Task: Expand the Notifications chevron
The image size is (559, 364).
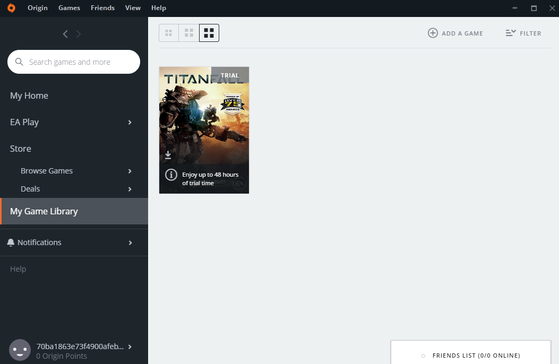Action: (130, 243)
